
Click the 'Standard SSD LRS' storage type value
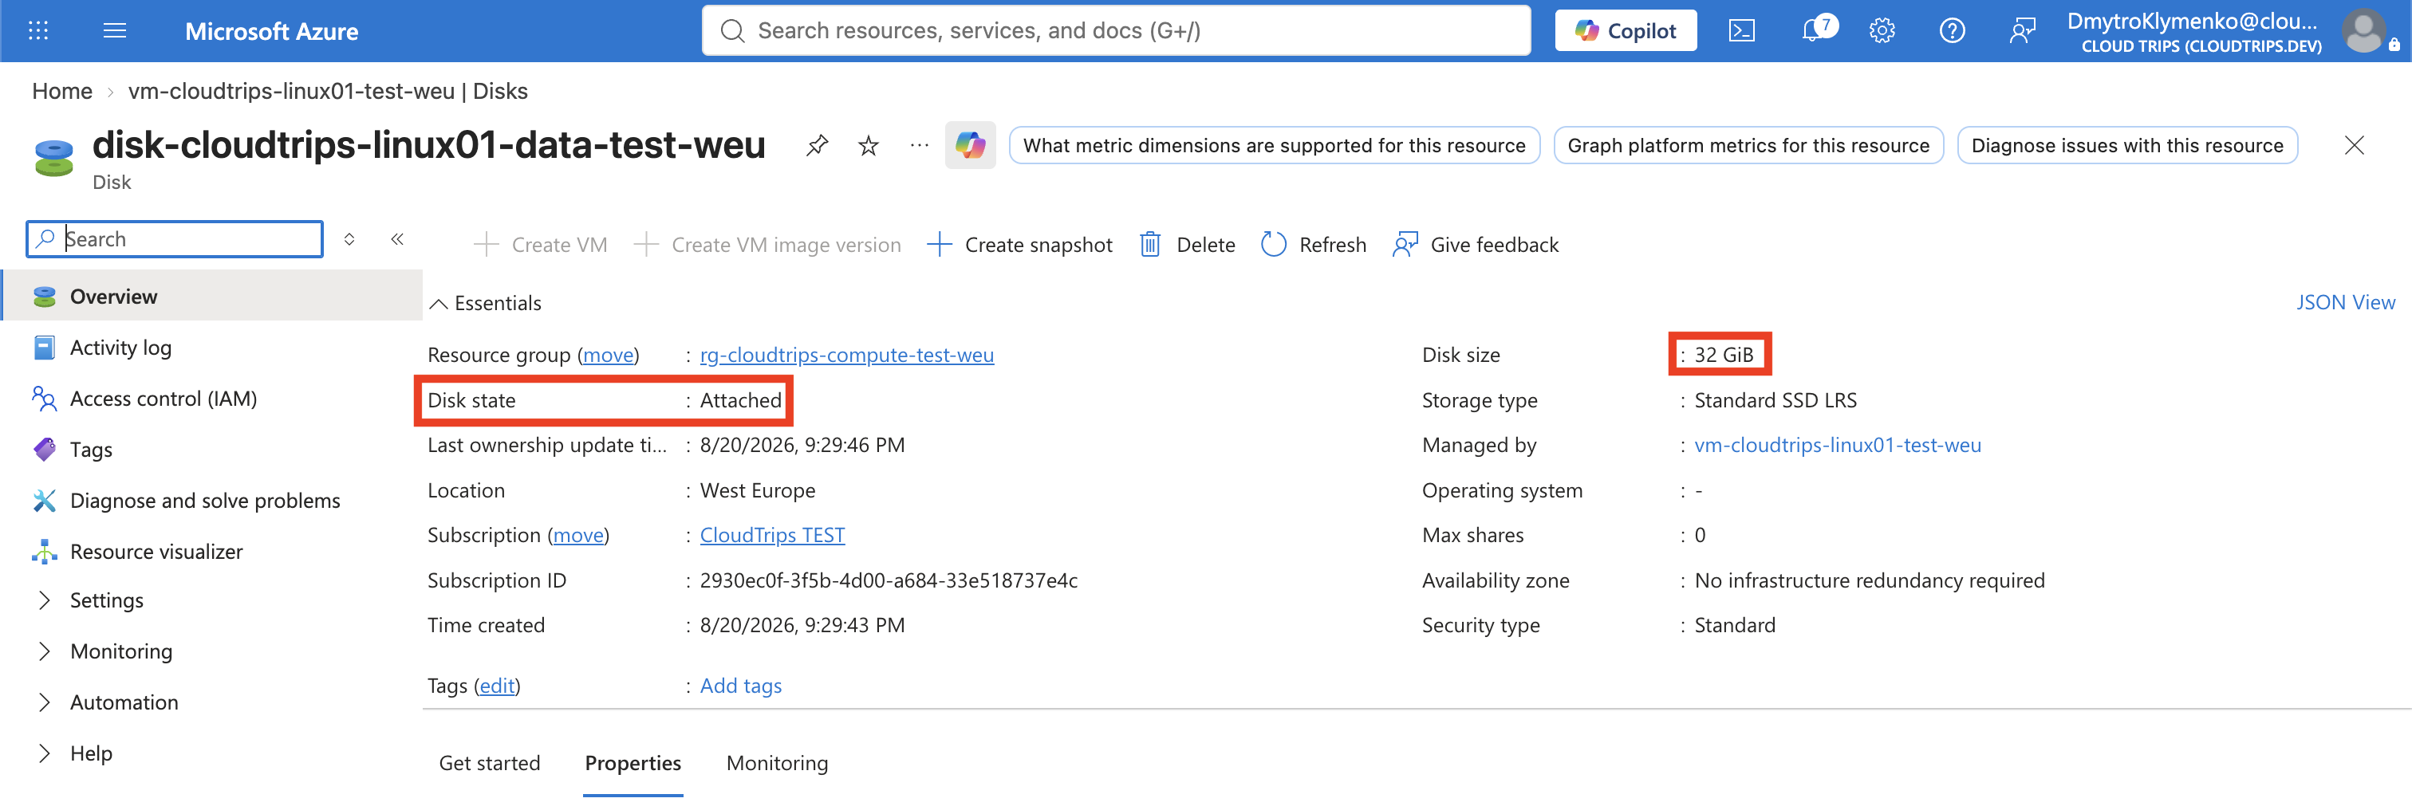click(x=1776, y=400)
